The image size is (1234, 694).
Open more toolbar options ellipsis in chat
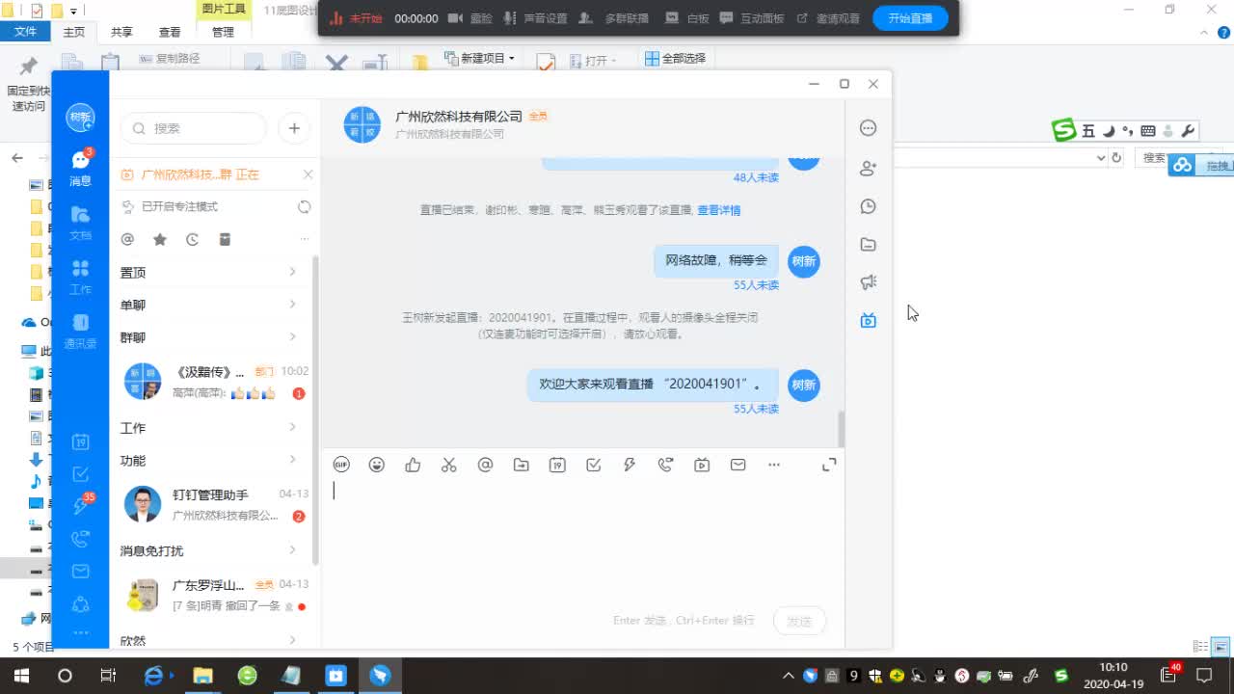tap(774, 465)
